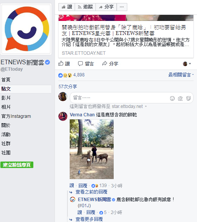The height and width of the screenshot is (222, 197).
Task: Toggle 追蹤 follow button in the top bar
Action: point(85,7)
